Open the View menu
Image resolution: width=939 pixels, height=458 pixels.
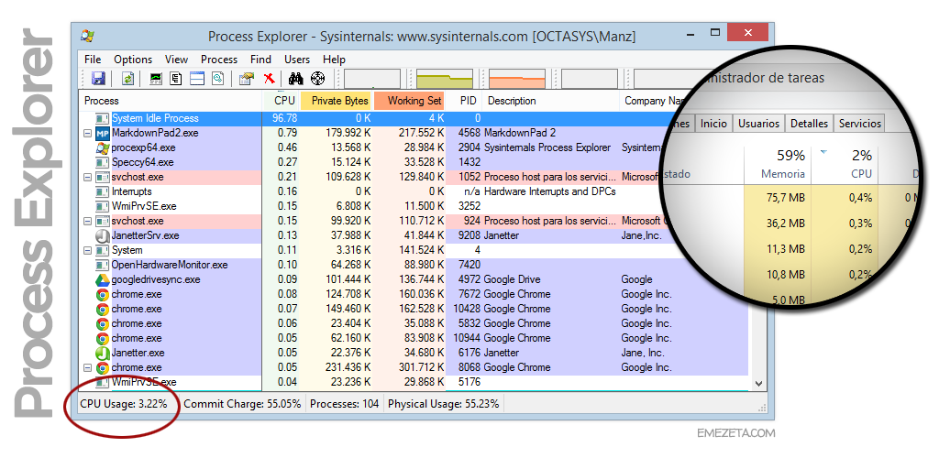pyautogui.click(x=177, y=60)
